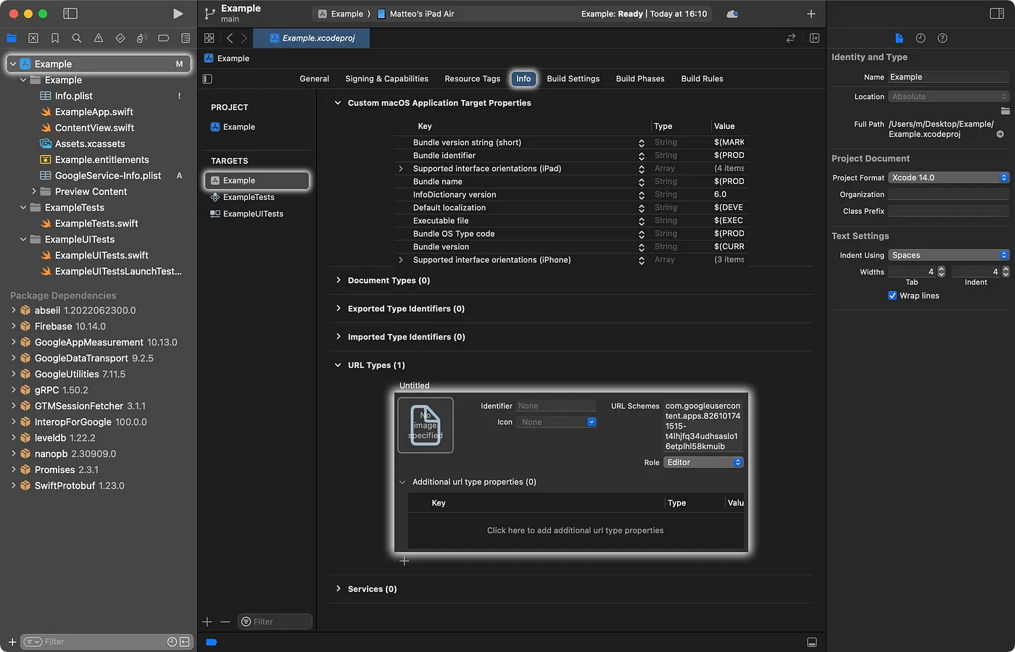
Task: Switch to the Resource Tags tab
Action: click(x=473, y=79)
